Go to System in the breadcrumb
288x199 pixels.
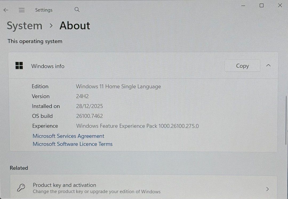pos(25,26)
